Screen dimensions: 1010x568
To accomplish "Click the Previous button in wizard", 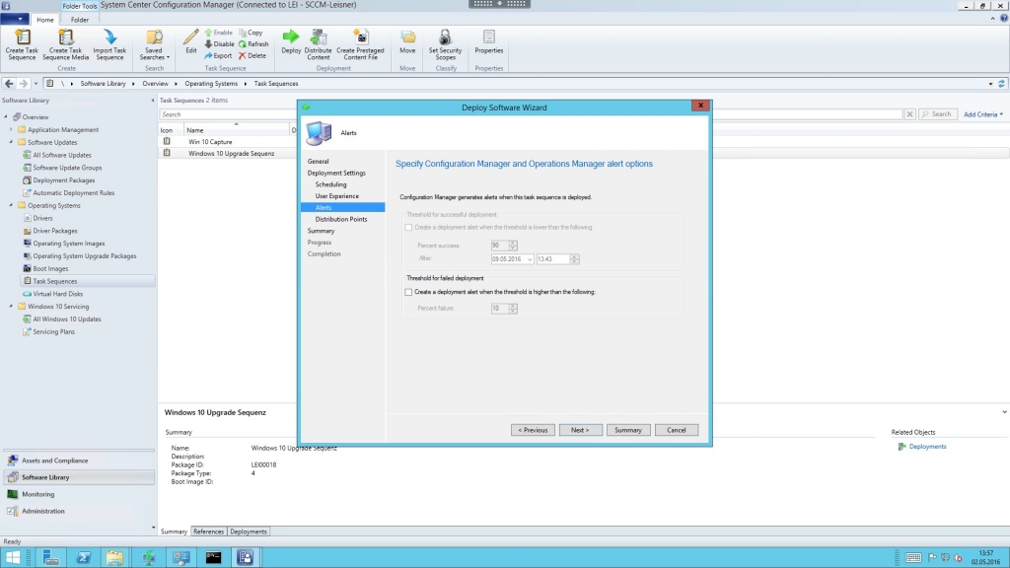I will [533, 430].
